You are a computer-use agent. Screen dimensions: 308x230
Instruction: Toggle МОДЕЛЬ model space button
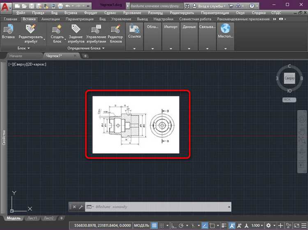(141, 225)
